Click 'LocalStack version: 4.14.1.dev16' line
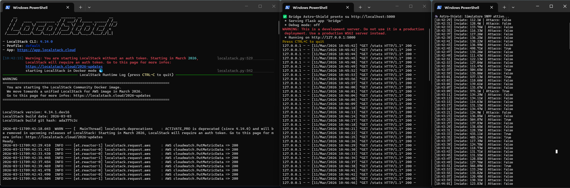The image size is (570, 188). tap(36, 112)
